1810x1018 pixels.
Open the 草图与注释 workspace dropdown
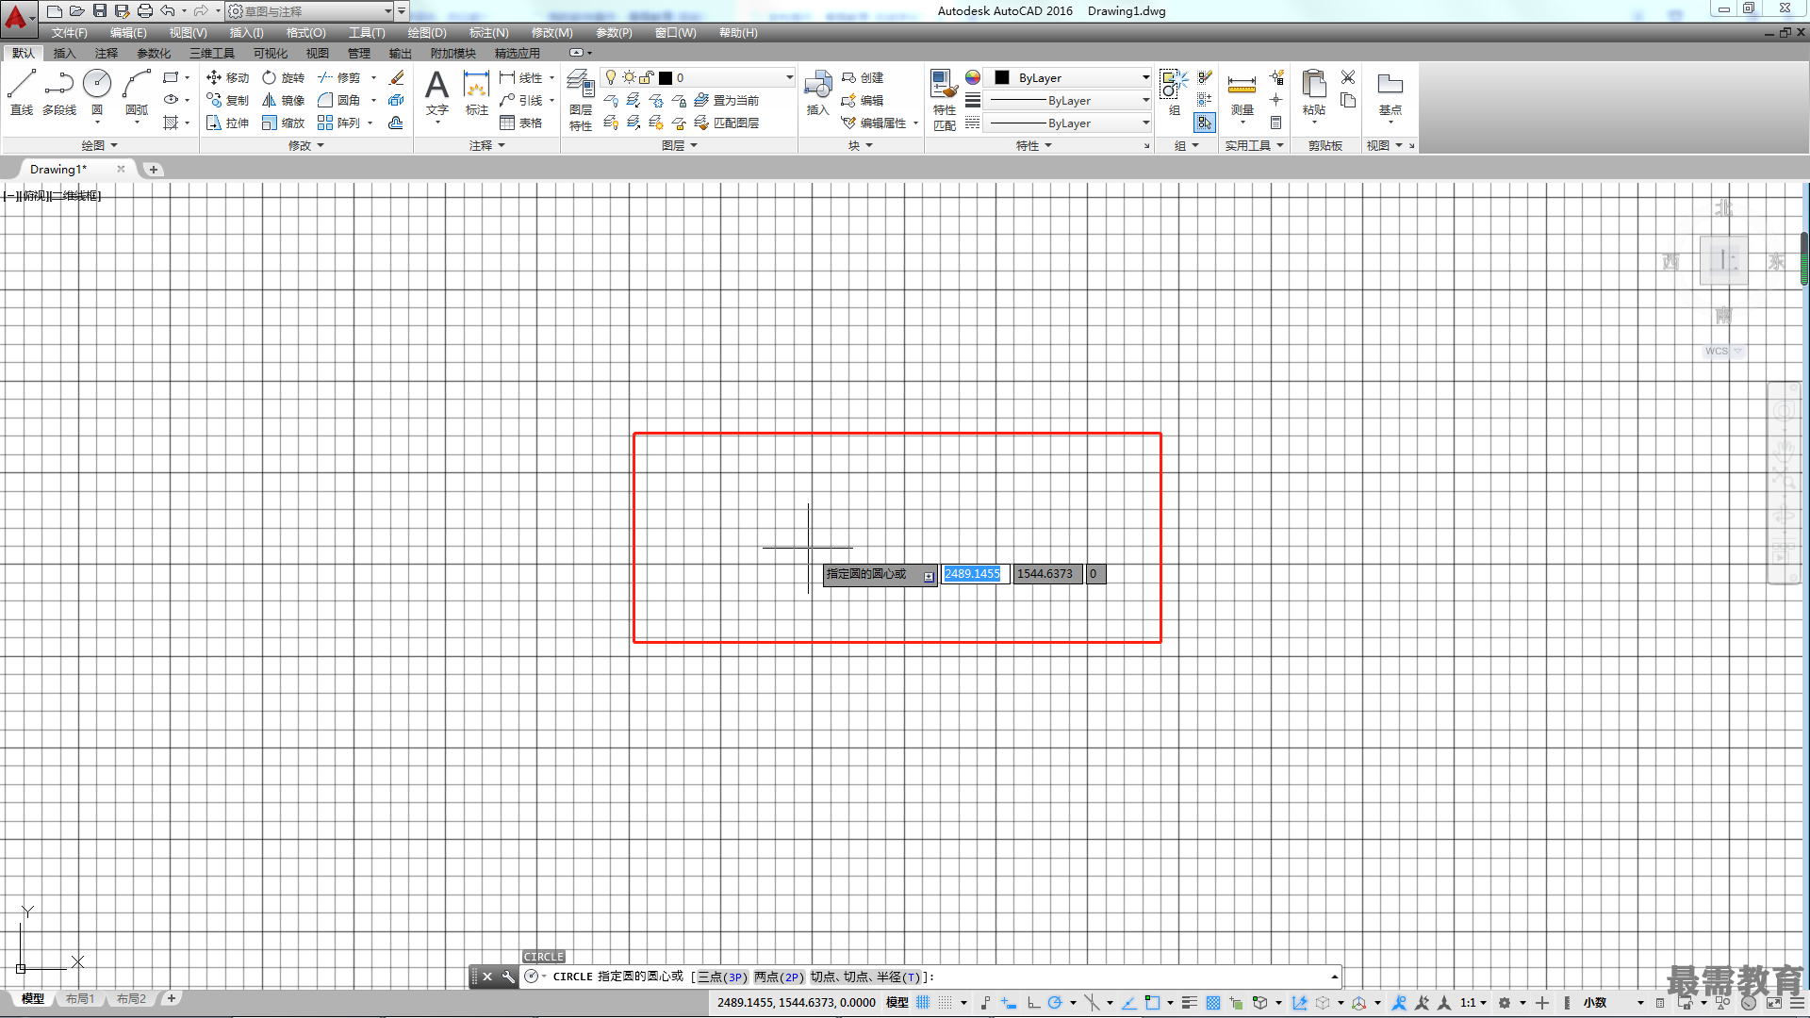pos(310,11)
